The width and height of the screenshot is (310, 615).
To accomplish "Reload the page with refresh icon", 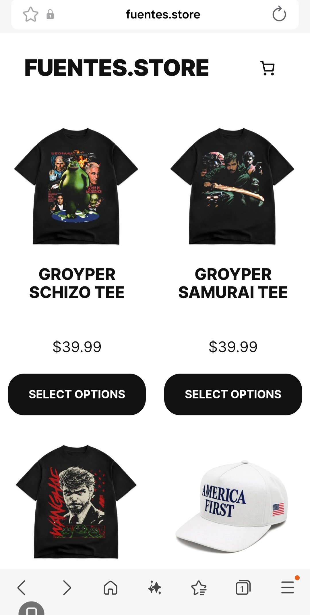I will pyautogui.click(x=279, y=14).
